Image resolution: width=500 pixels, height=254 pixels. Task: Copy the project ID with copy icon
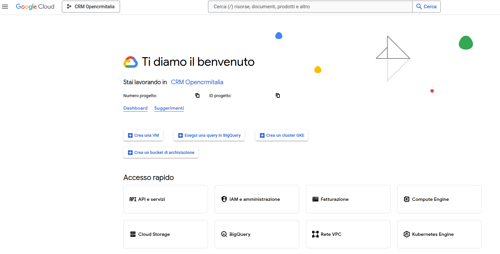point(278,95)
